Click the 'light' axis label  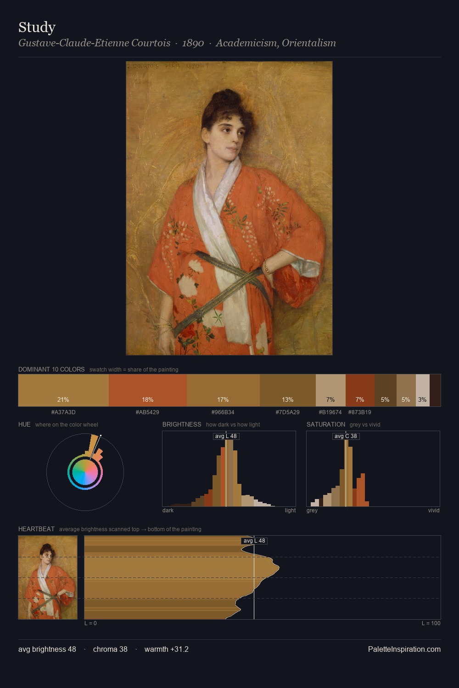290,510
